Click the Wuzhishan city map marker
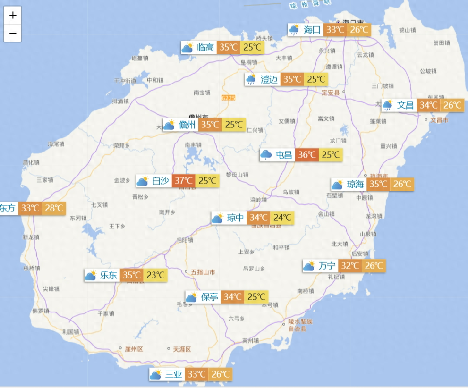This screenshot has width=468, height=388. click(187, 272)
